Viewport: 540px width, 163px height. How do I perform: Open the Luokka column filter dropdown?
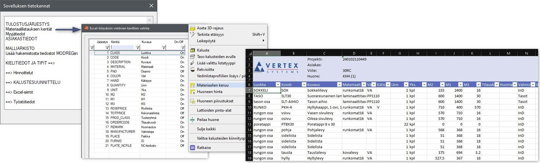pyautogui.click(x=277, y=85)
